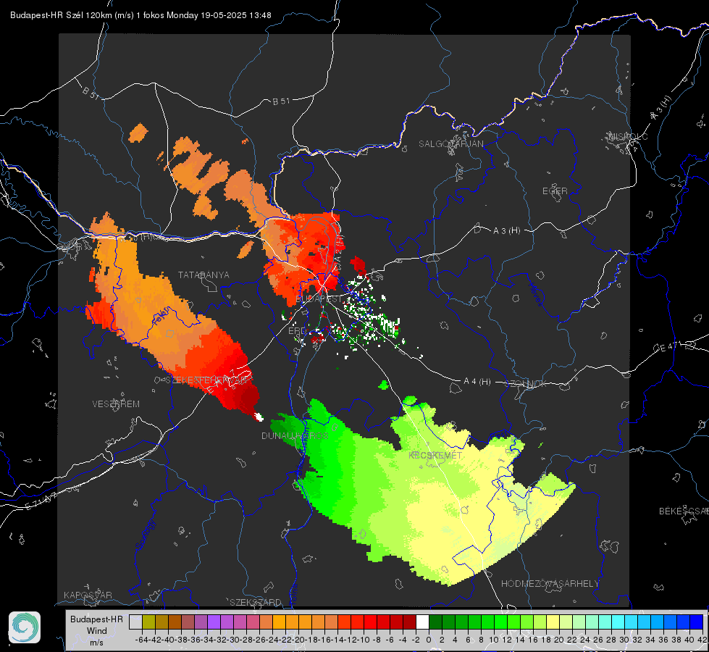Select the white swatch between -2 and 0
The height and width of the screenshot is (652, 709).
pyautogui.click(x=422, y=622)
